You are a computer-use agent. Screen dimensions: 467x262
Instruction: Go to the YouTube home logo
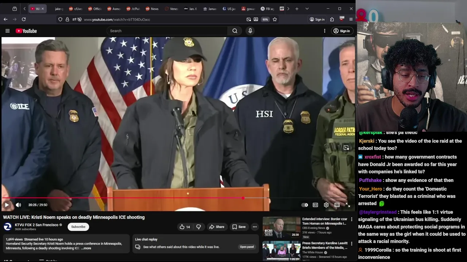pos(26,31)
